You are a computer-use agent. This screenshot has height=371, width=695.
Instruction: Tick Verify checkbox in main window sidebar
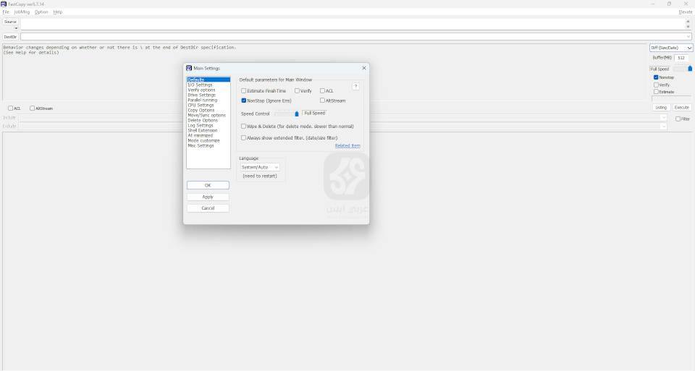656,85
